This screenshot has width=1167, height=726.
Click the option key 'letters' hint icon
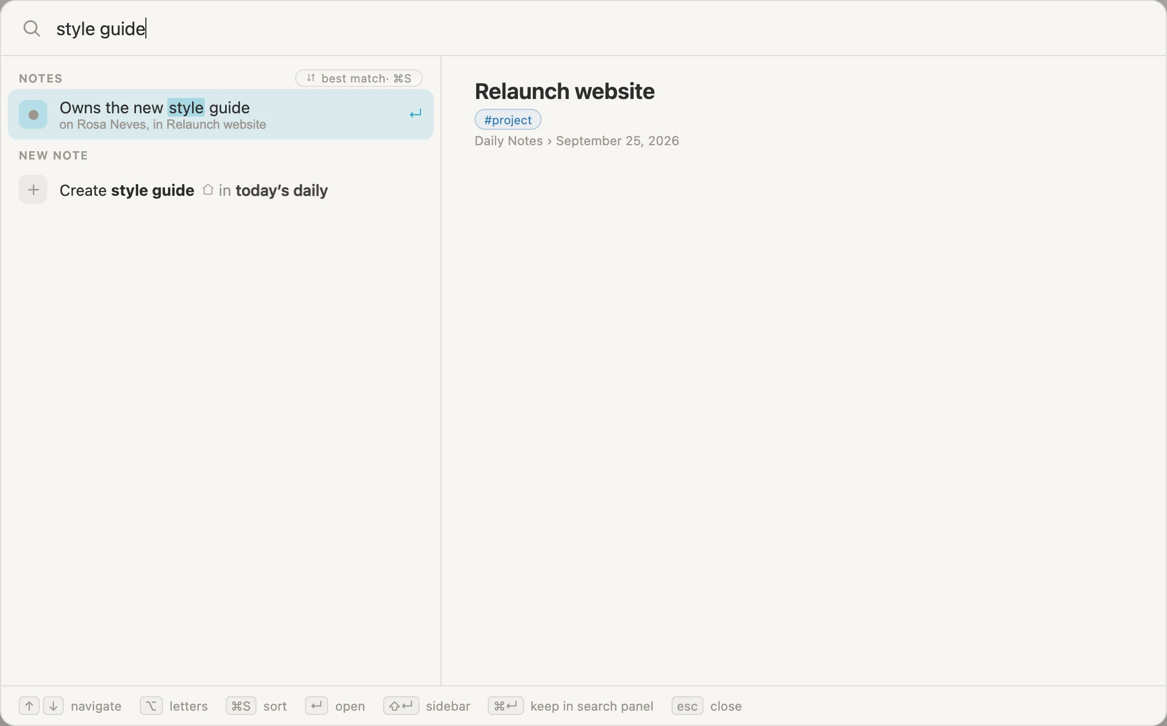pyautogui.click(x=151, y=706)
